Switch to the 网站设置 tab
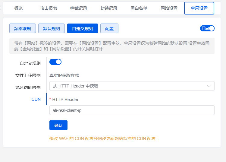The width and height of the screenshot is (226, 162). coord(169,8)
